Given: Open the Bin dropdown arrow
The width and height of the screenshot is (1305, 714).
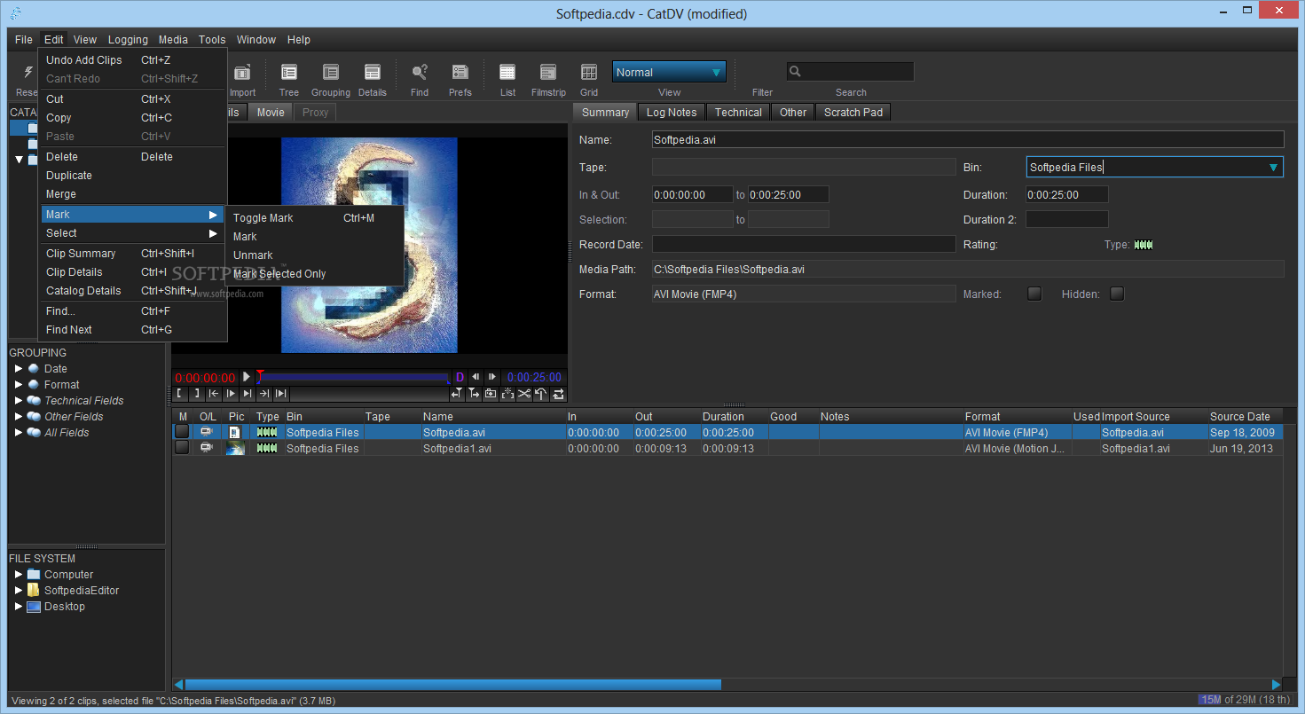Looking at the screenshot, I should [x=1274, y=167].
